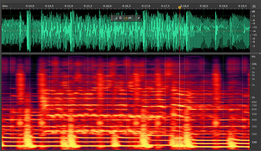Click the -∞ amplitude center label
Screen dimensions: 261x151
pos(253,31)
